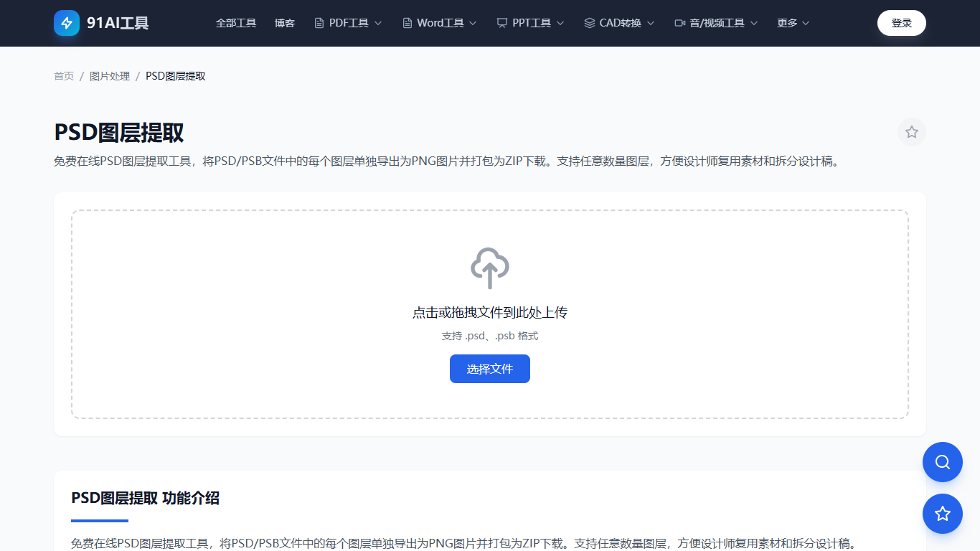
Task: Click the 选择文件 button
Action: 490,369
